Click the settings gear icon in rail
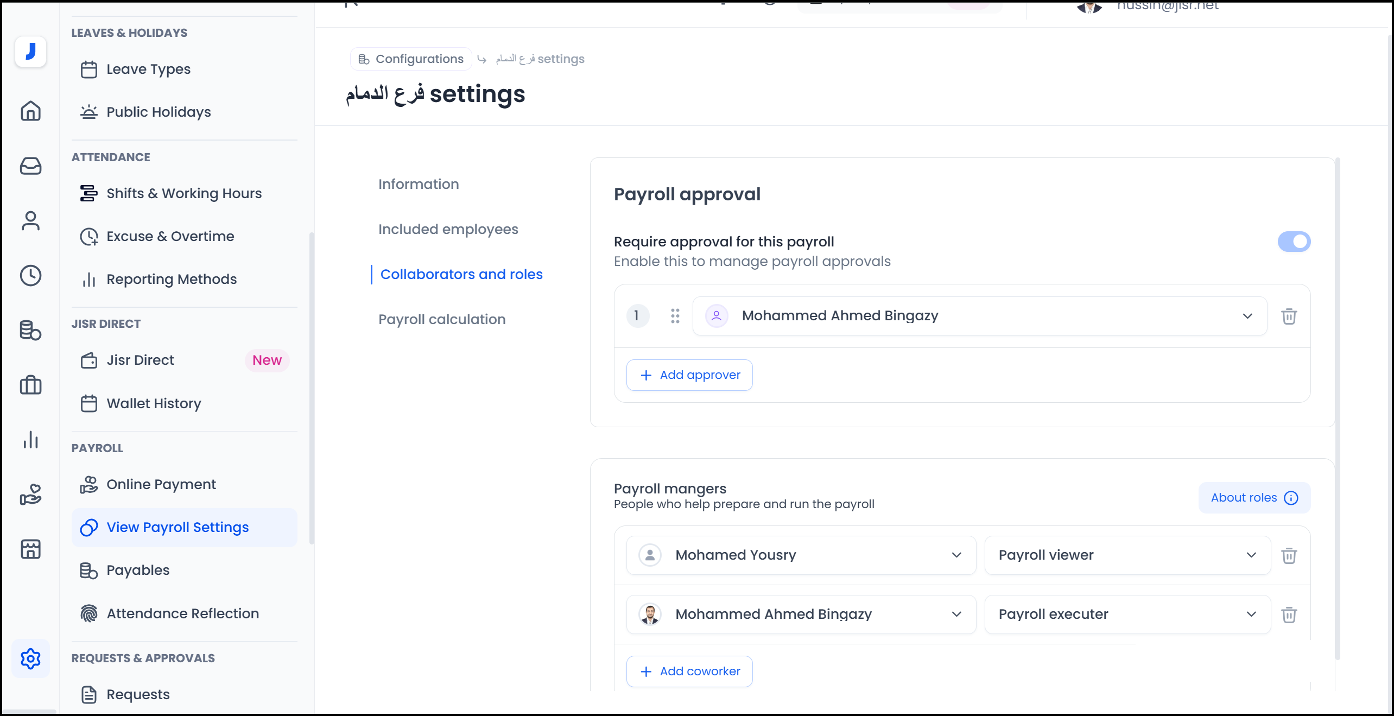 (x=30, y=658)
